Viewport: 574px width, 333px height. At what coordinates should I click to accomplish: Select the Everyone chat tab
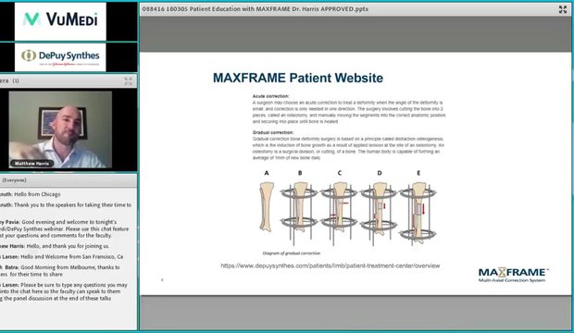click(14, 180)
